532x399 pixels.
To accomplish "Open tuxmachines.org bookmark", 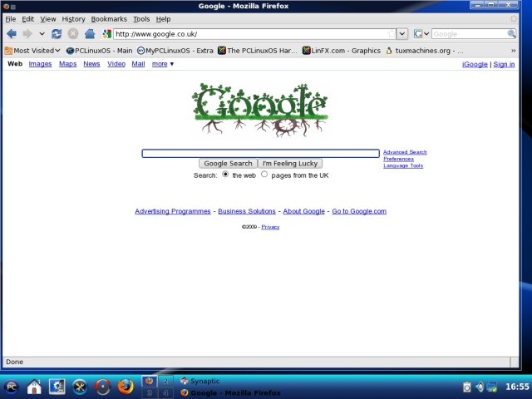I will click(x=424, y=51).
